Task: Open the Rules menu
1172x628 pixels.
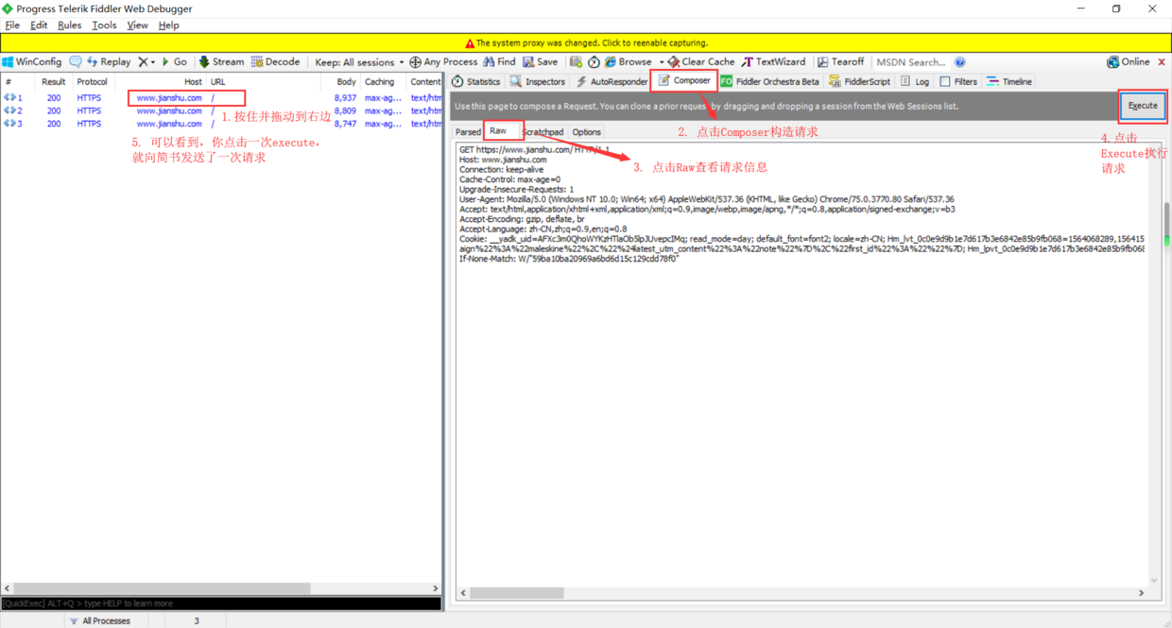Action: point(69,25)
